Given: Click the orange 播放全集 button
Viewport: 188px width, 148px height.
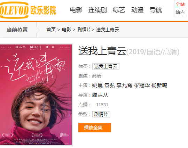Looking at the screenshot, I should pyautogui.click(x=95, y=128).
